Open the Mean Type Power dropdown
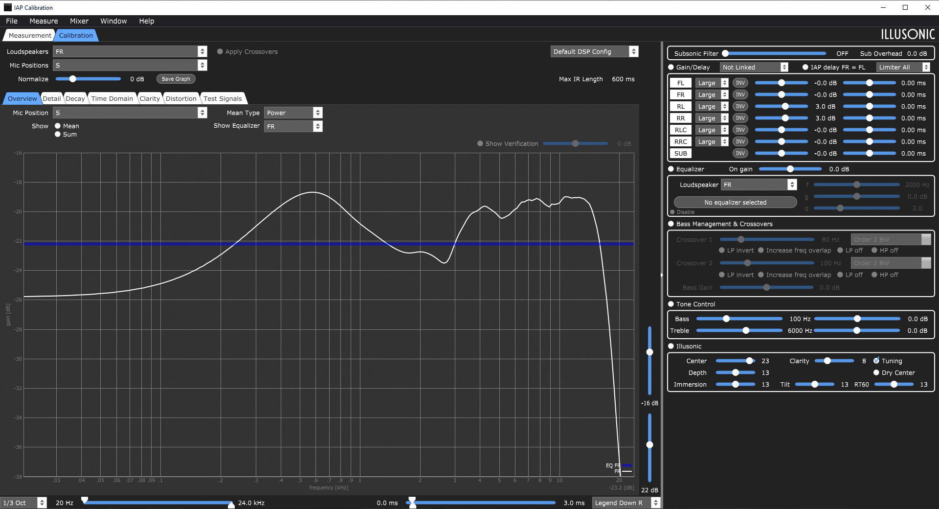The height and width of the screenshot is (509, 939). 293,113
